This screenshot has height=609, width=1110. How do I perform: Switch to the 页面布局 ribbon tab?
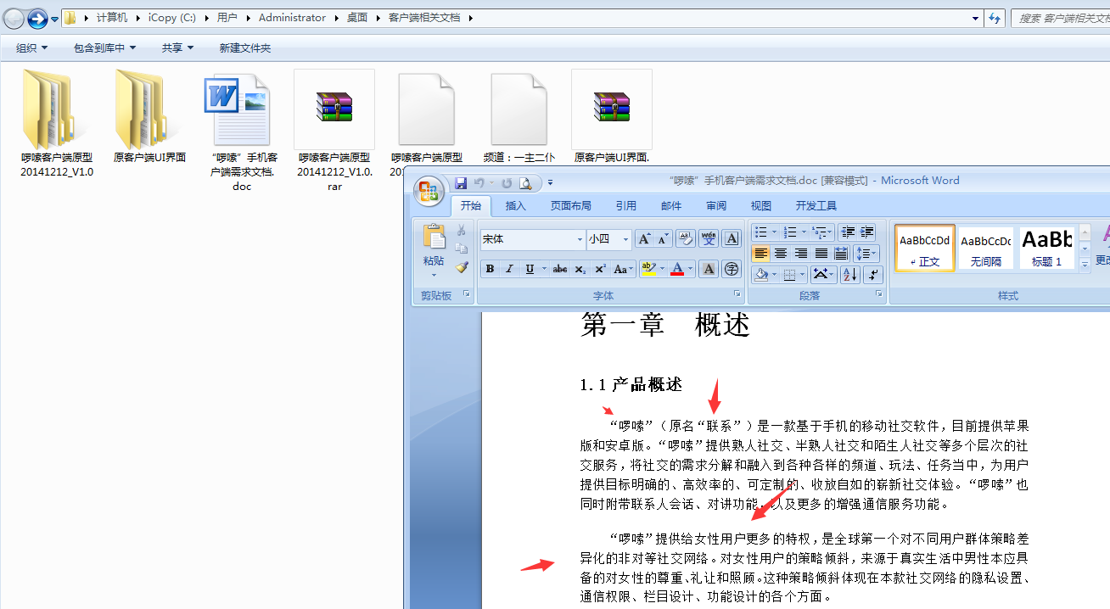pyautogui.click(x=571, y=205)
